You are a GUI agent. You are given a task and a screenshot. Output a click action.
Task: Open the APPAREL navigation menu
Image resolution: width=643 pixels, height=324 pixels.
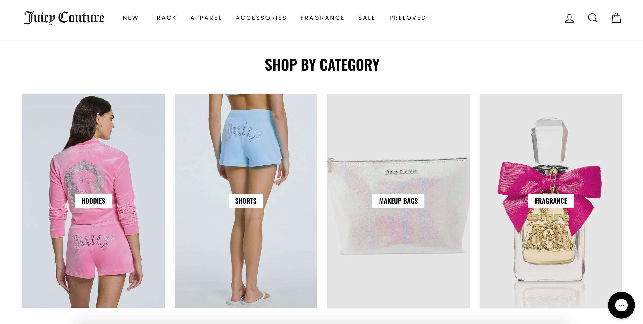pos(206,18)
